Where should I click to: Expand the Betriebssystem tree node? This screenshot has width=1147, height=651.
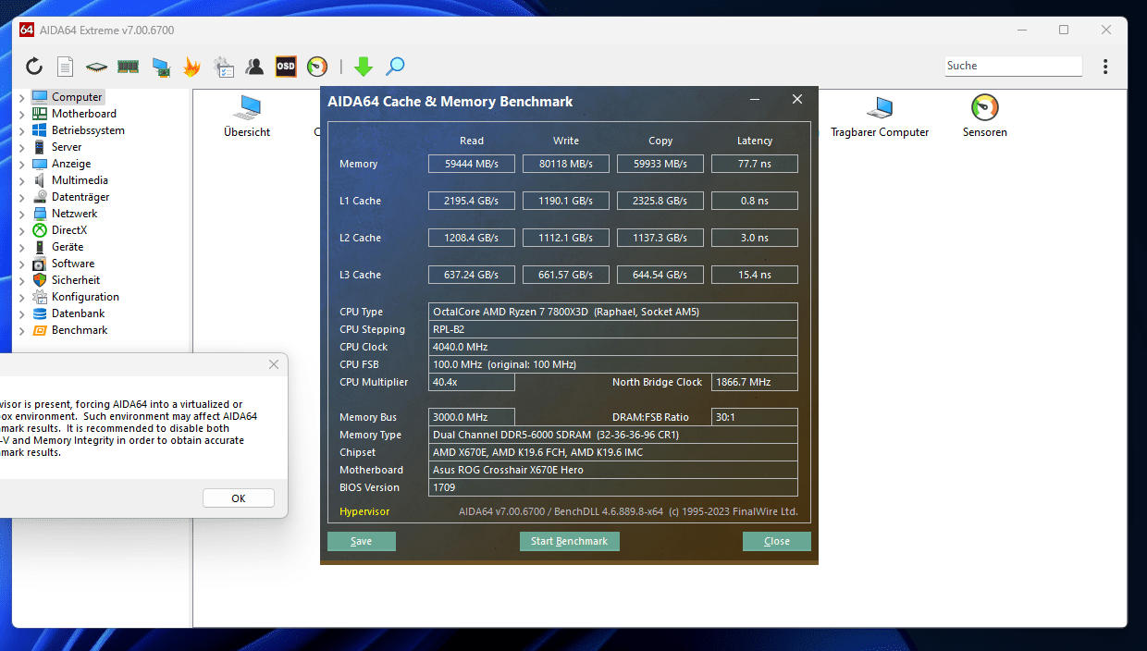click(22, 130)
